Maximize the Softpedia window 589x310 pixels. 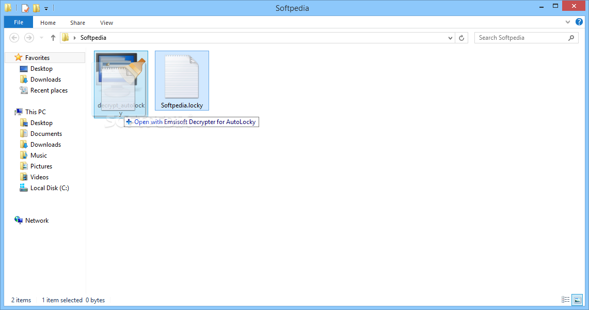555,6
